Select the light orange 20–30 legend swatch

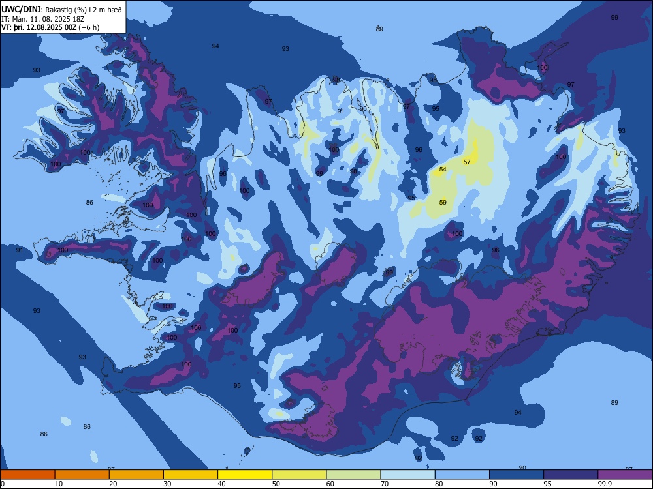(136, 475)
